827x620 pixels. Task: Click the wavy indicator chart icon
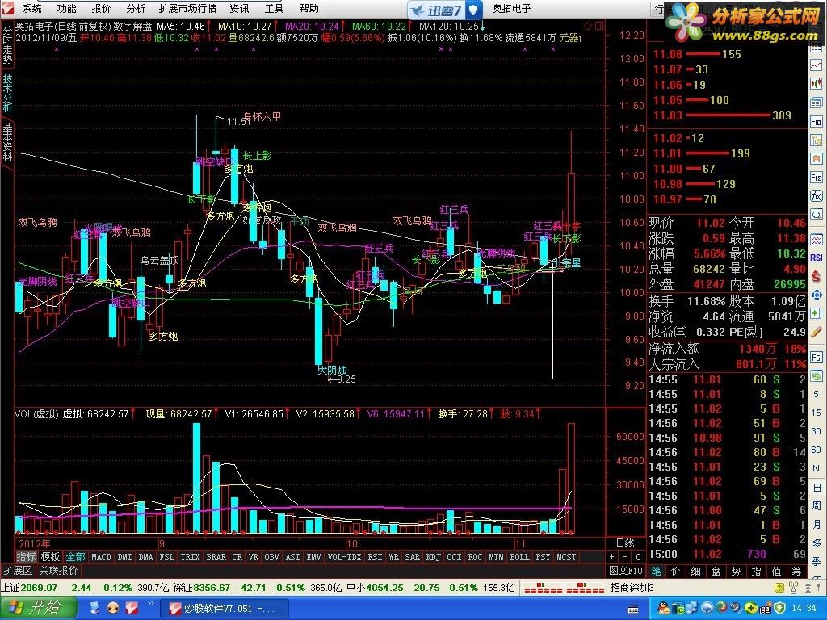pos(816,239)
